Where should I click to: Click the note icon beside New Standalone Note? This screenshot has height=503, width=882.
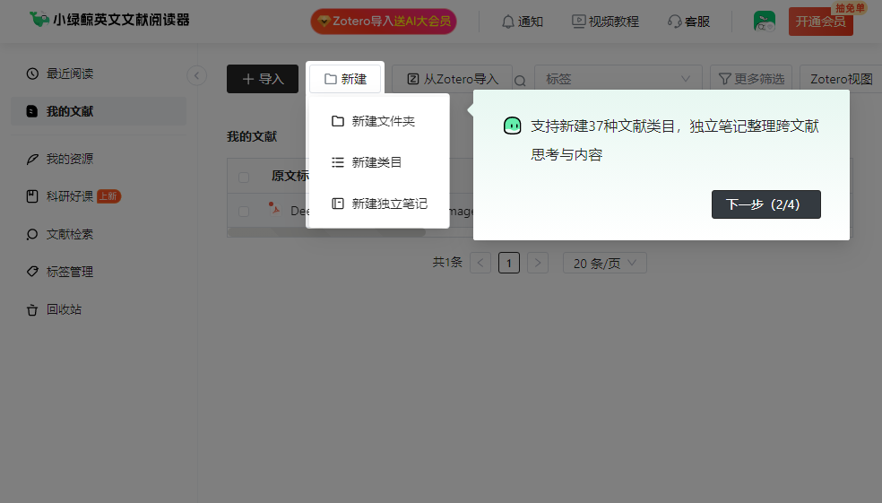[338, 204]
